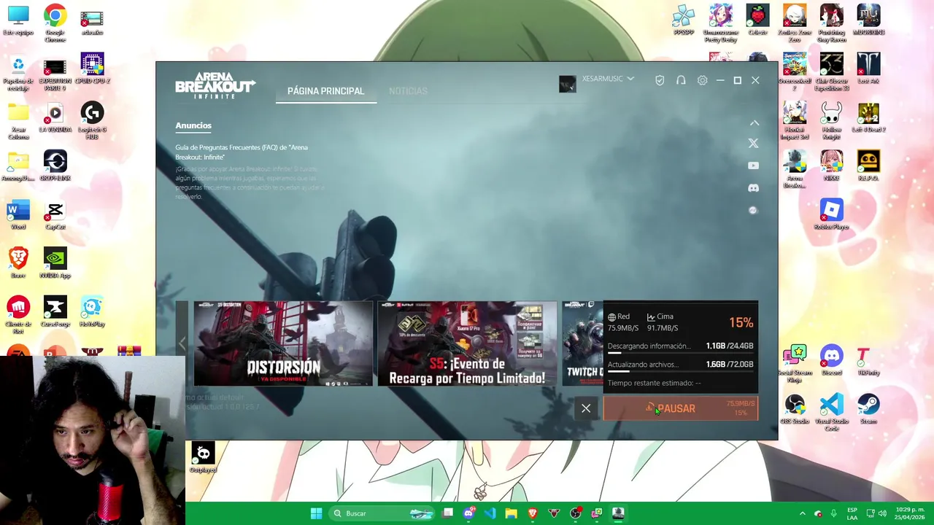Image resolution: width=934 pixels, height=525 pixels.
Task: Select Visual Studio Code desktop icon
Action: [x=831, y=413]
